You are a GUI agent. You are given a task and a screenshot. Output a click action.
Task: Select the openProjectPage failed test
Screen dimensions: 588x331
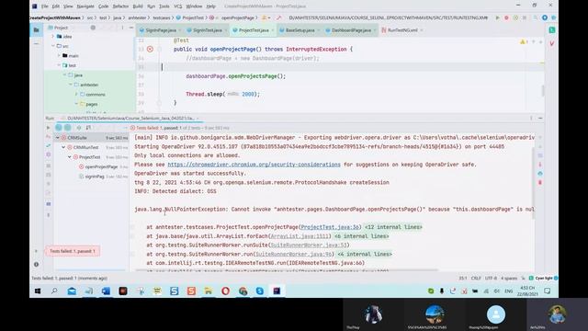[101, 166]
